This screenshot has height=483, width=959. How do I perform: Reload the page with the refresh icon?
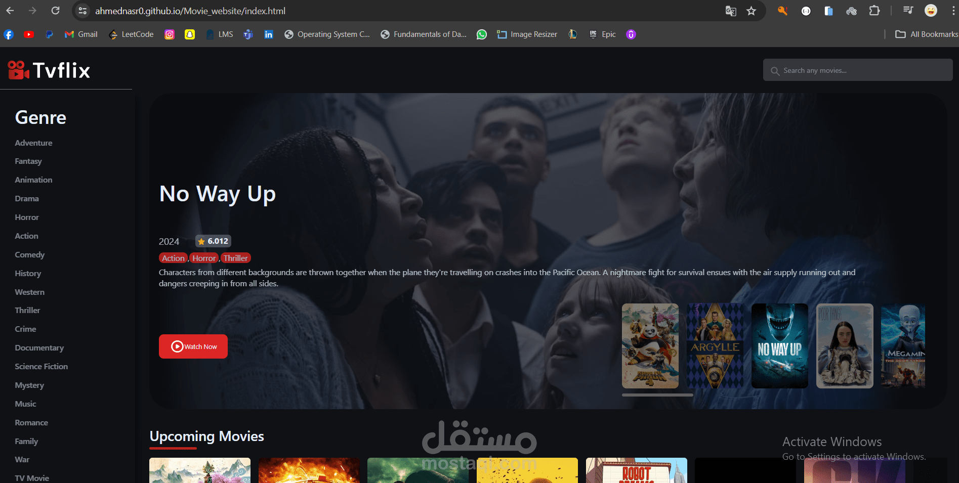click(x=56, y=11)
